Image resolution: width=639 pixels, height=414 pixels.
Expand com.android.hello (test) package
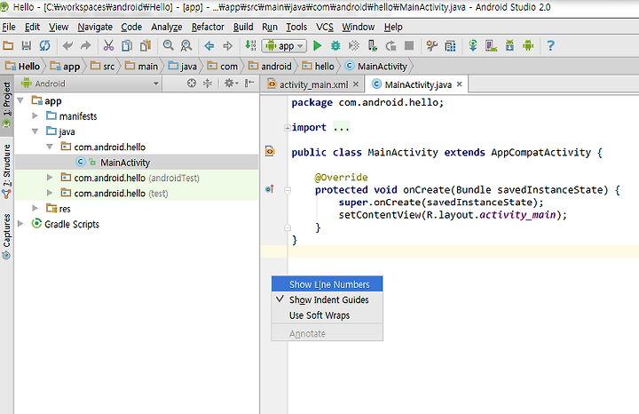tap(50, 193)
